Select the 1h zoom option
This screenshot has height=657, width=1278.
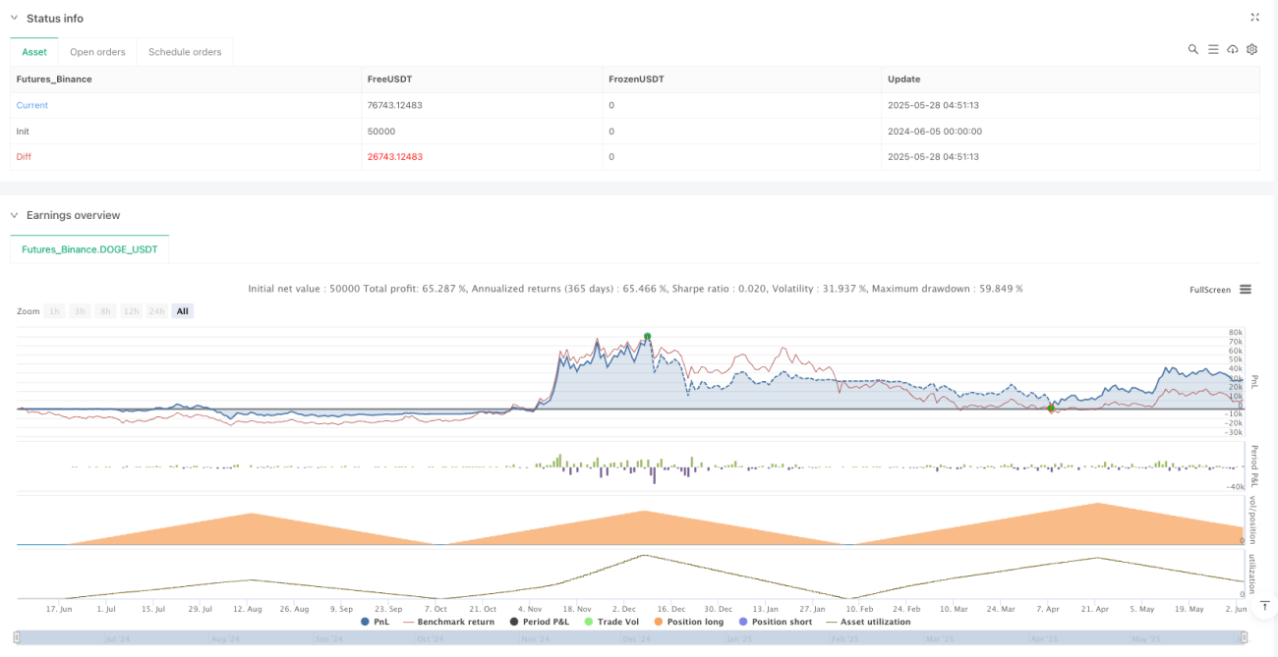(x=55, y=311)
